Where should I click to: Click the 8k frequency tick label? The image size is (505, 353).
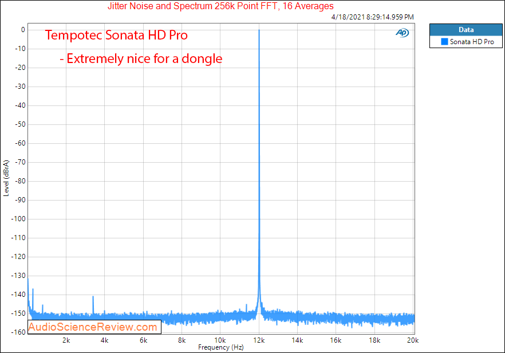click(x=182, y=340)
